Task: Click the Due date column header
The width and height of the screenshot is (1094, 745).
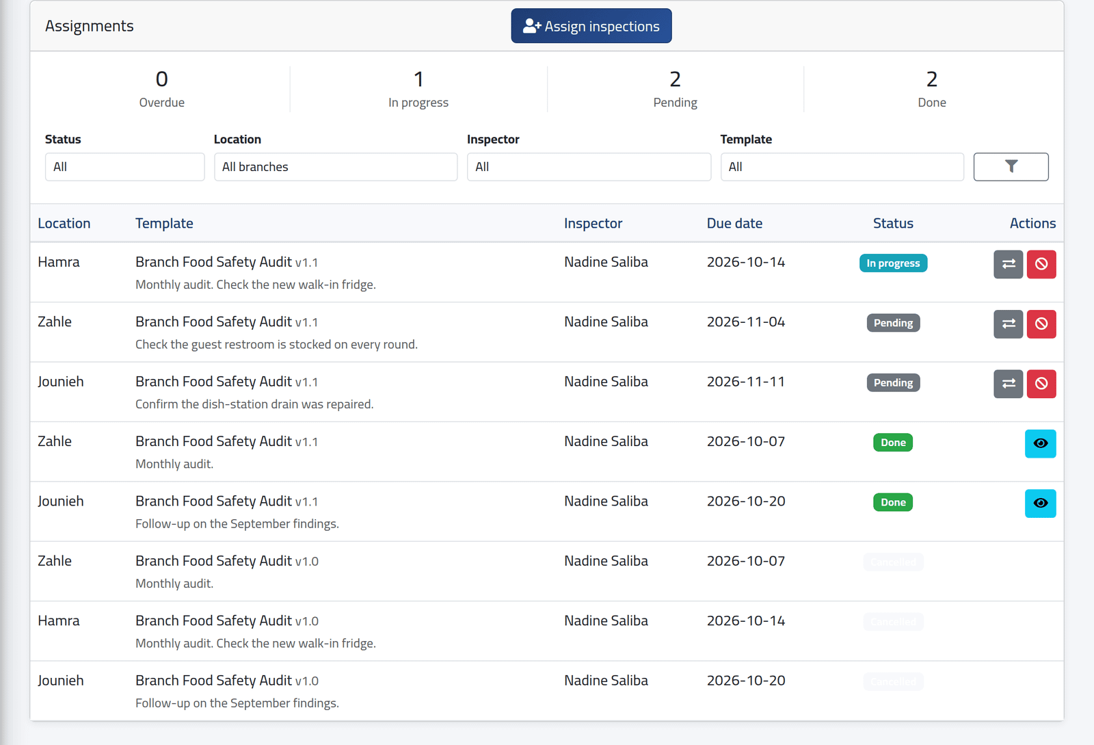Action: (734, 223)
